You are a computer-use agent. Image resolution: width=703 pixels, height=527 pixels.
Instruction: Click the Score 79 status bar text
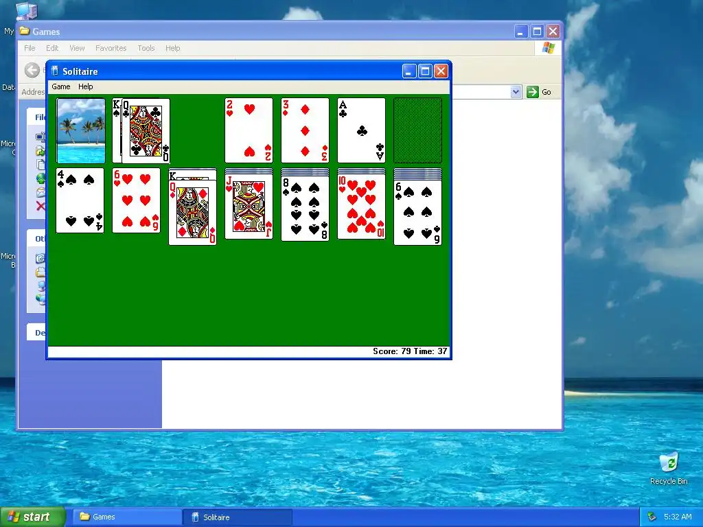coord(392,351)
